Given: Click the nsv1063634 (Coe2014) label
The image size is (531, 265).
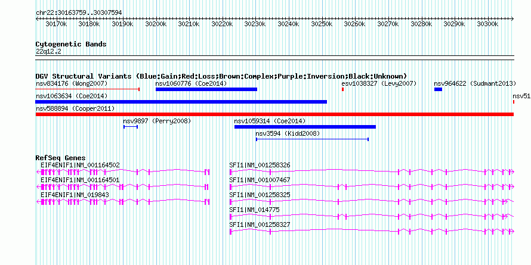Looking at the screenshot, I should [72, 96].
